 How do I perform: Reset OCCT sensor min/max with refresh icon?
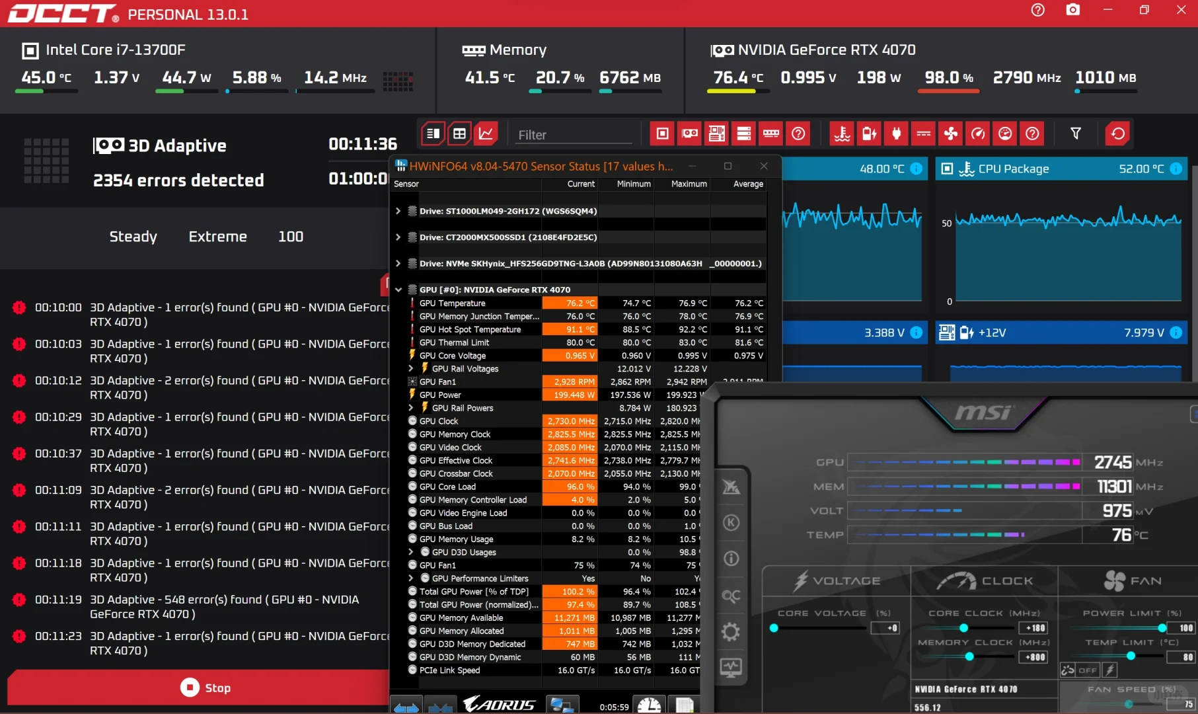1117,134
